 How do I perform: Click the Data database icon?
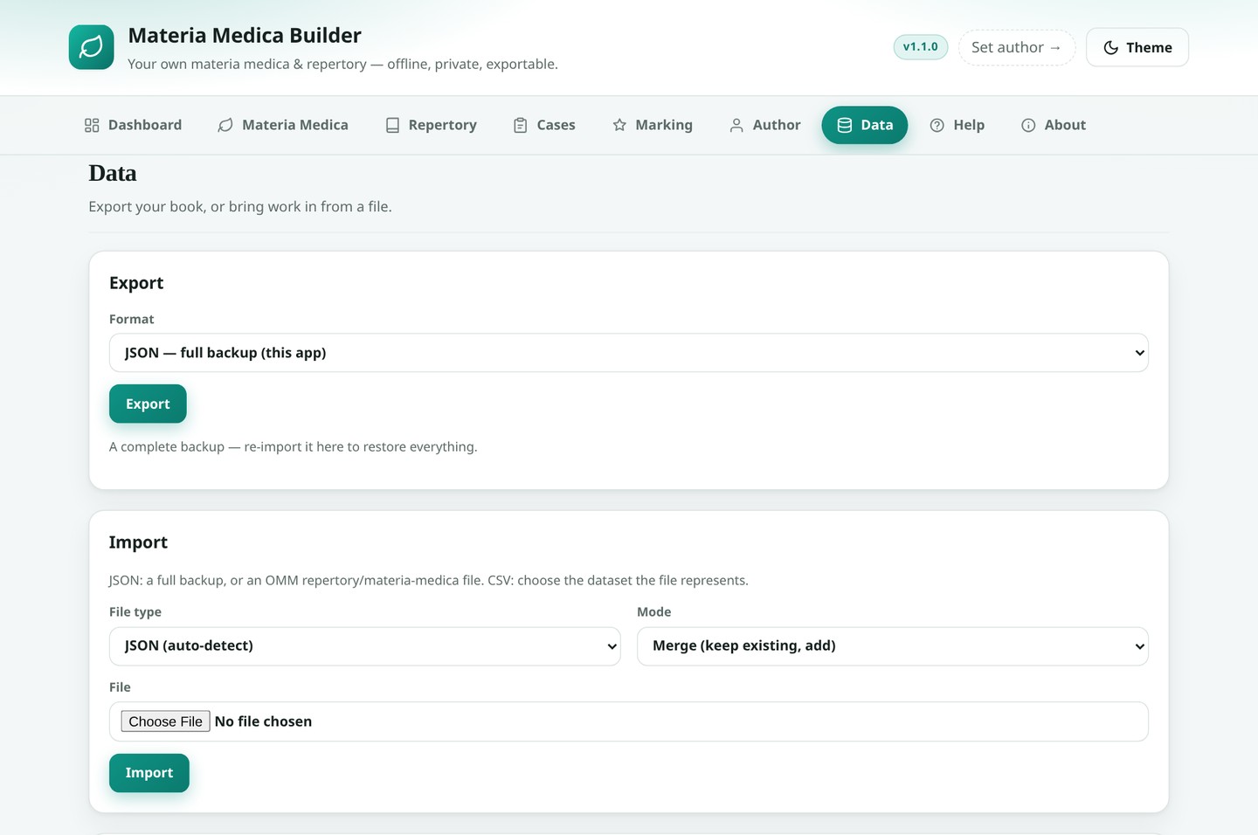845,126
